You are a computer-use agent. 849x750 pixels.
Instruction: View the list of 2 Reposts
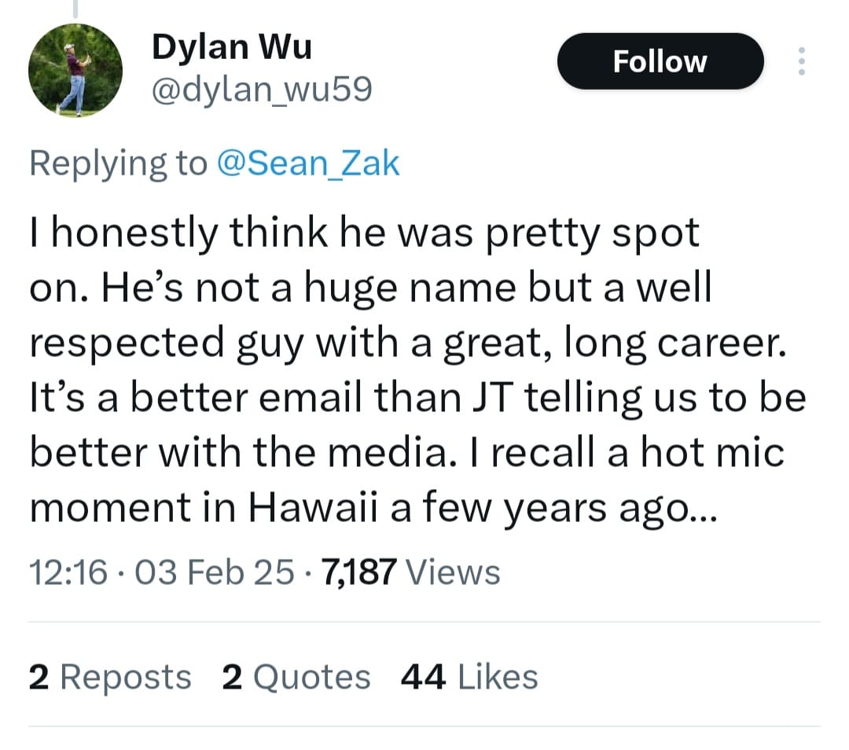109,677
